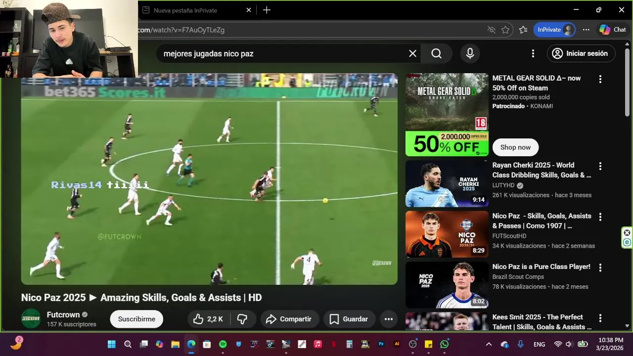
Task: Open Sticky Notes taskbar icon
Action: [428, 344]
